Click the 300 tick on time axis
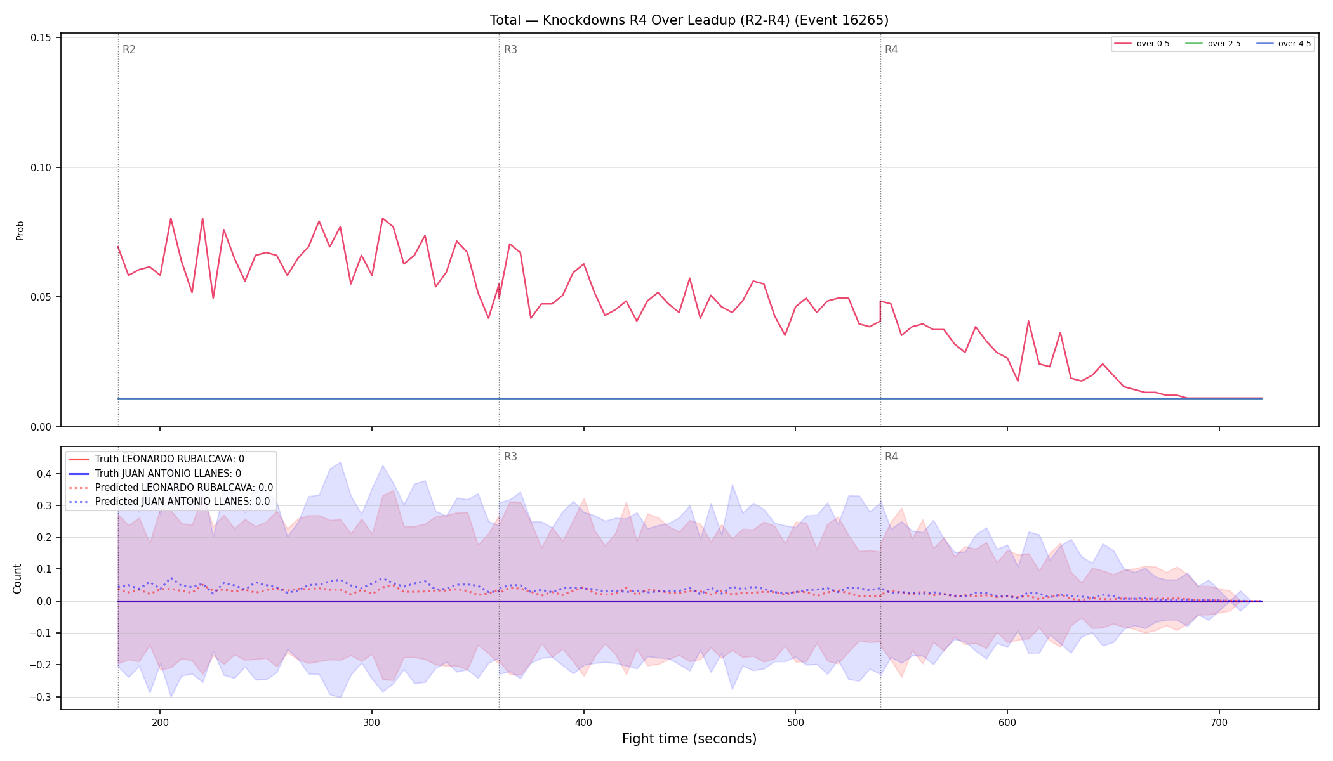This screenshot has width=1333, height=761. (372, 722)
